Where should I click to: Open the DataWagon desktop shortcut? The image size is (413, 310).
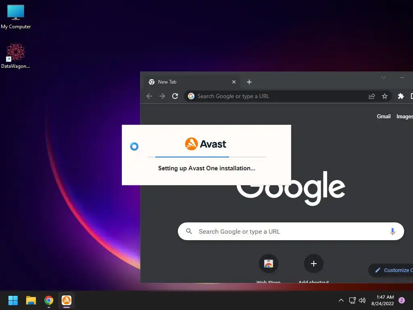tap(16, 56)
